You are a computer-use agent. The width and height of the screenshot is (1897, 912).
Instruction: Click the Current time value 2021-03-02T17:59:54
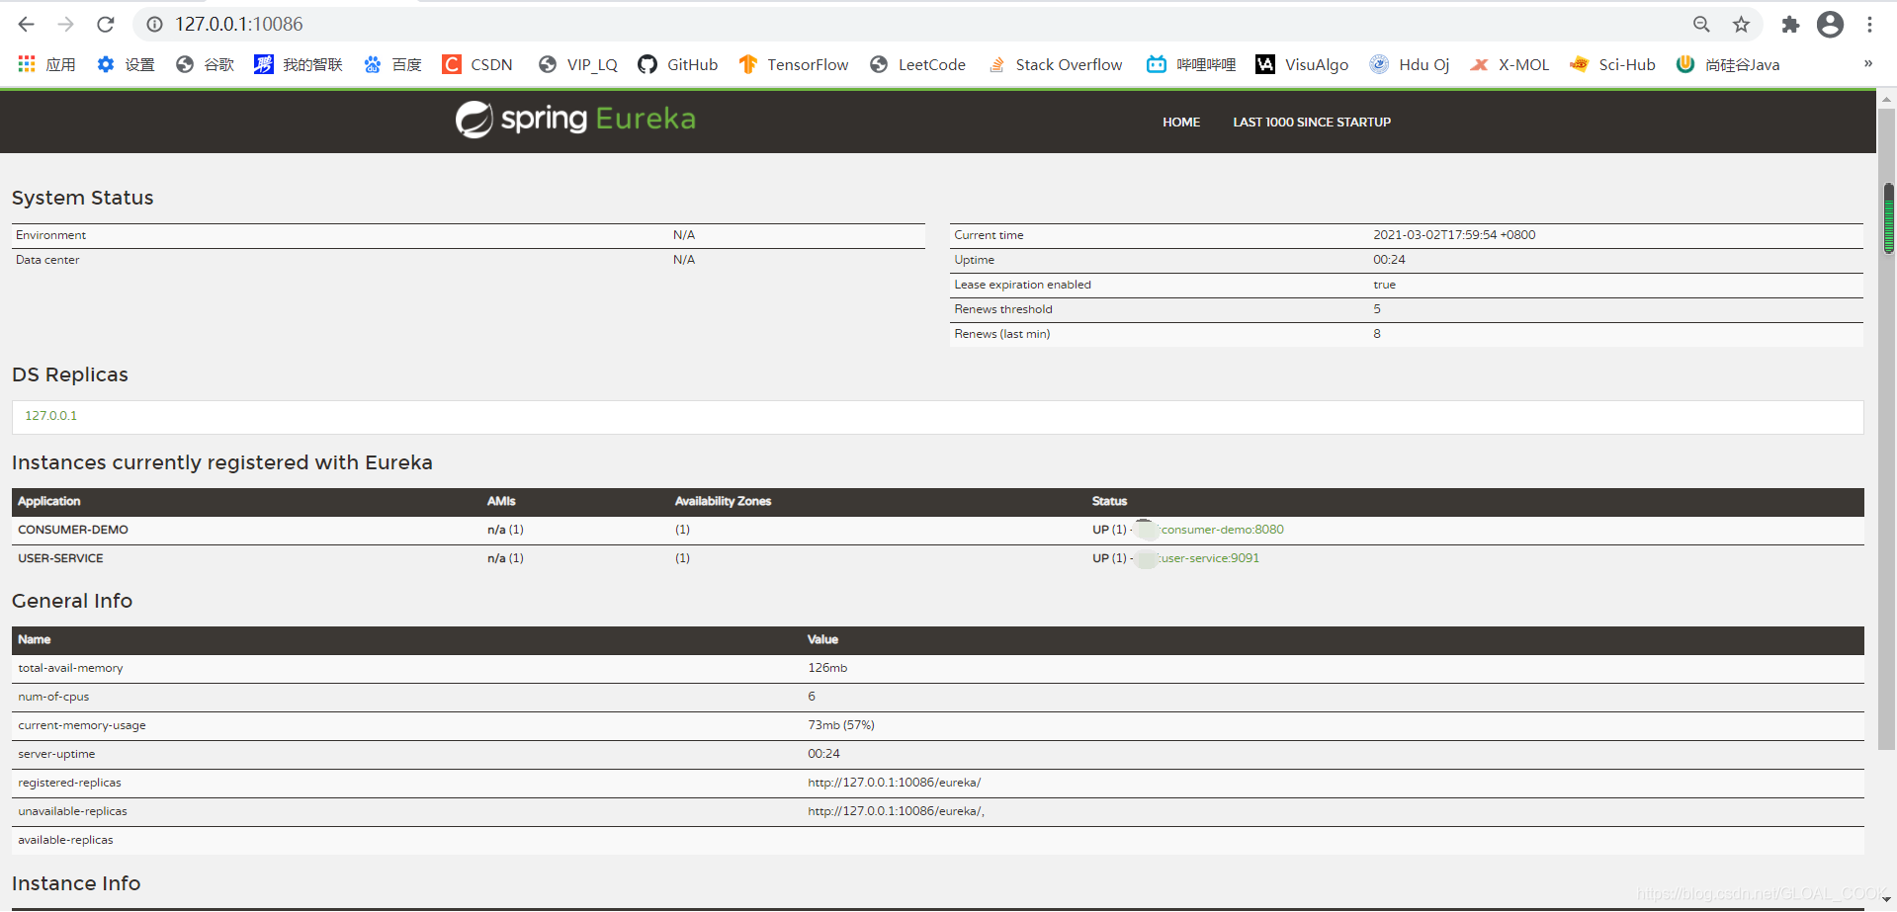tap(1454, 235)
